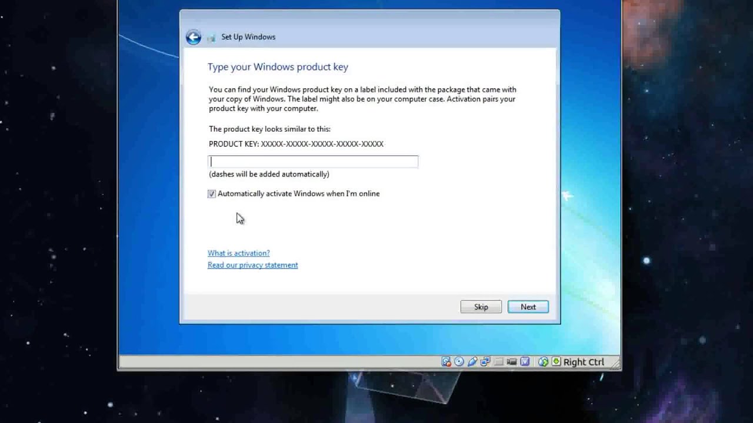Click the mouse integration icon in status bar
This screenshot has width=753, height=423.
coord(543,362)
